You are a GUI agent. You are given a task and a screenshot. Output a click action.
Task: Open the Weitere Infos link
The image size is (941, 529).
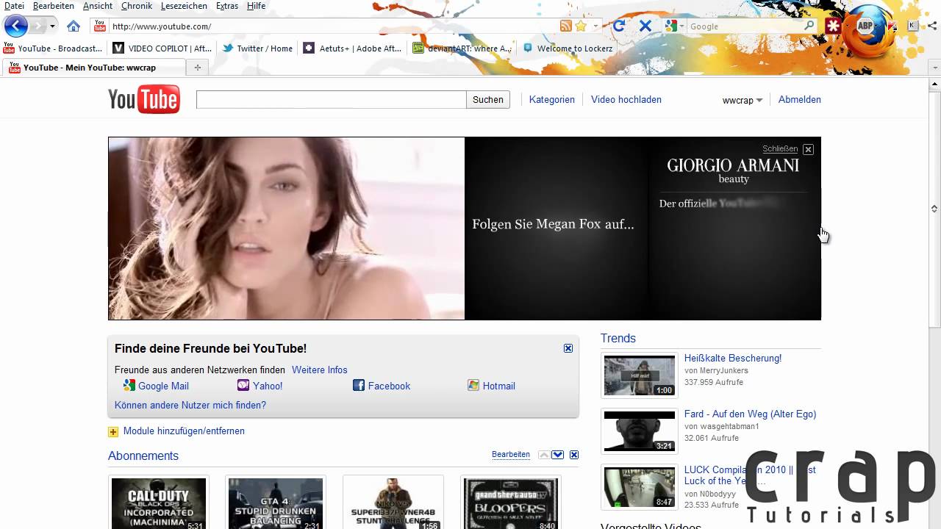click(320, 370)
